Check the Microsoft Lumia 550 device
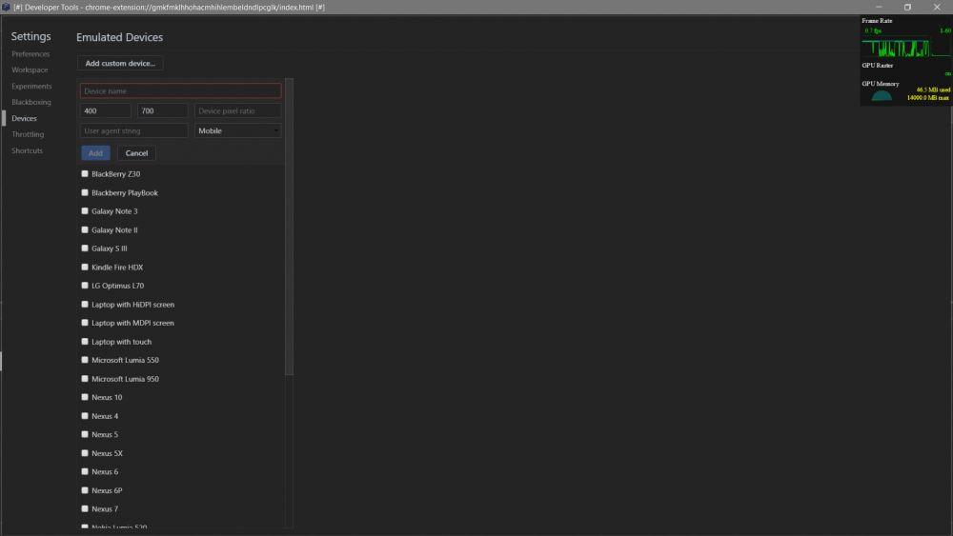953x536 pixels. coord(85,360)
